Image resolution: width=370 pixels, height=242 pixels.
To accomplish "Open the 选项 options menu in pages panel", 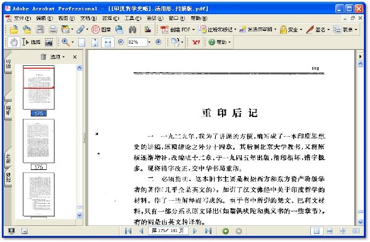I will (x=57, y=57).
